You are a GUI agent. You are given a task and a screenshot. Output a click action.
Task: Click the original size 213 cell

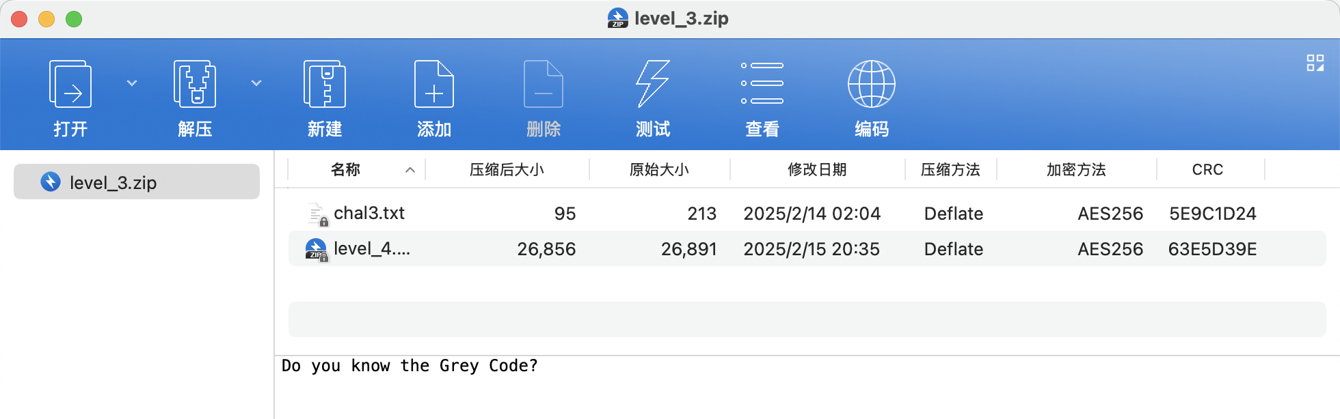[x=701, y=214]
